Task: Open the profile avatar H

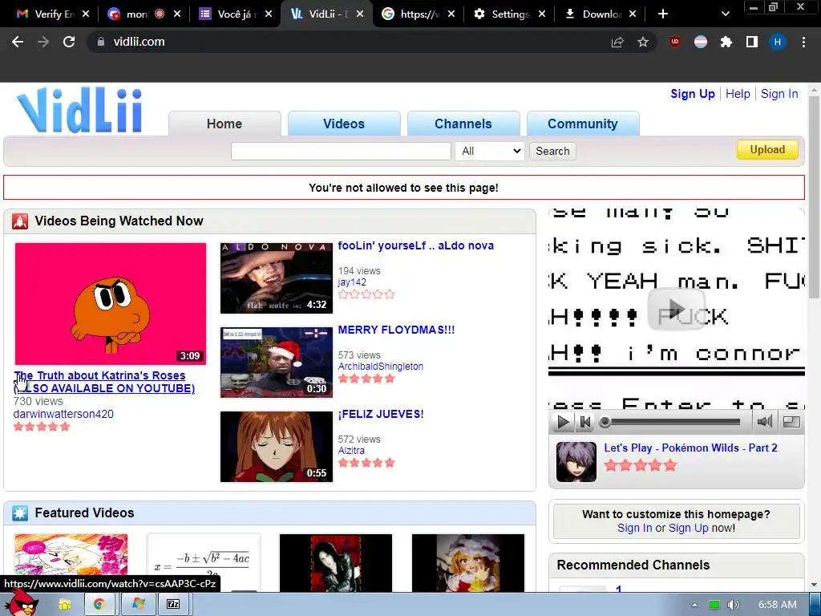Action: tap(778, 42)
